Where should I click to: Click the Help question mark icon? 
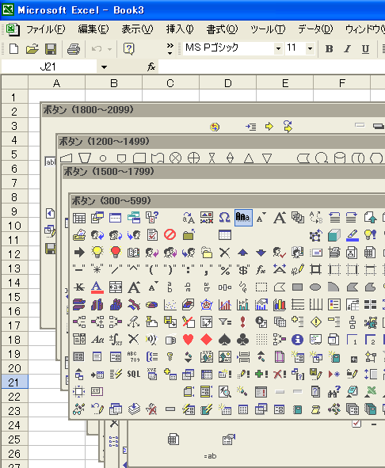[x=129, y=48]
